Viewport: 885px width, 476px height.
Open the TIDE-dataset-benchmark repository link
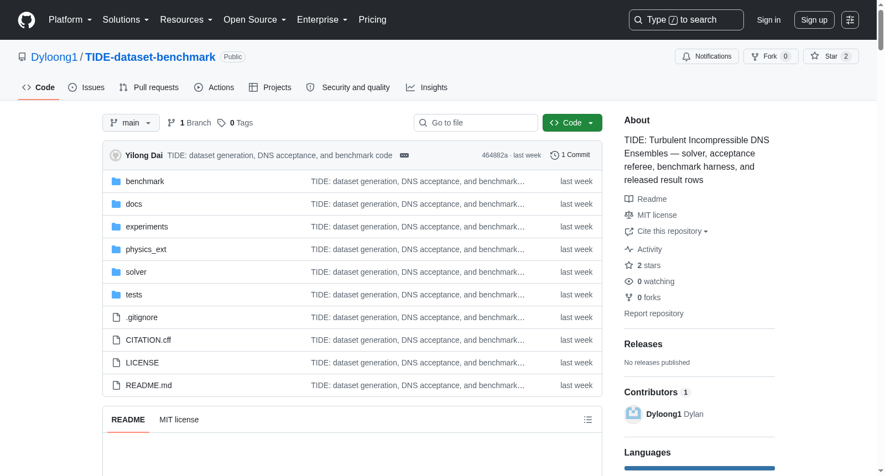[x=150, y=57]
